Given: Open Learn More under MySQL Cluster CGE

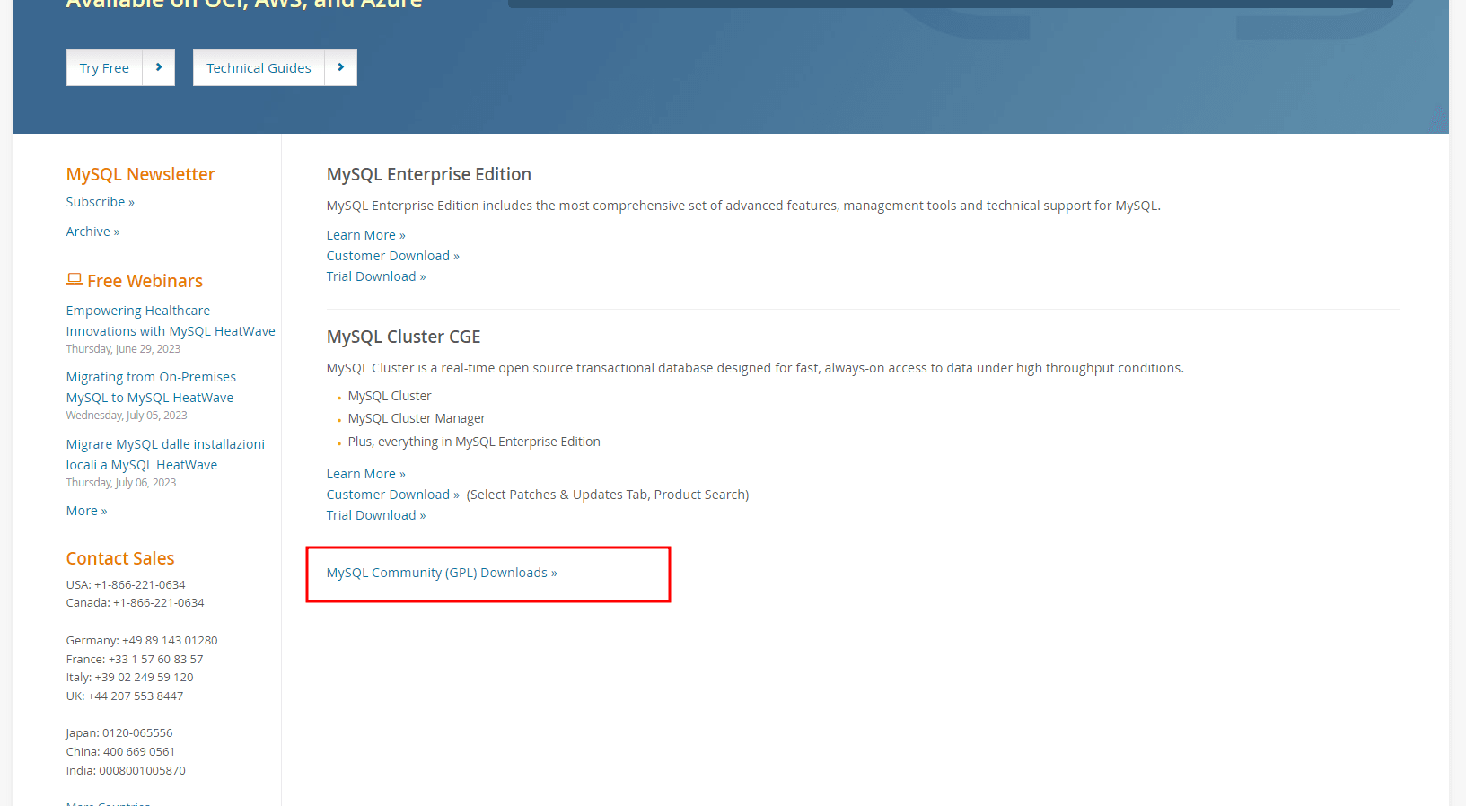Looking at the screenshot, I should click(x=366, y=474).
